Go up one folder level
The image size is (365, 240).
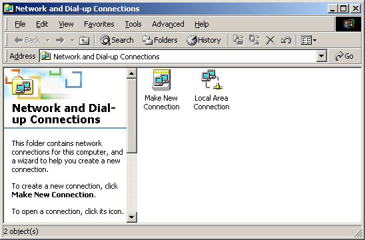pos(84,40)
